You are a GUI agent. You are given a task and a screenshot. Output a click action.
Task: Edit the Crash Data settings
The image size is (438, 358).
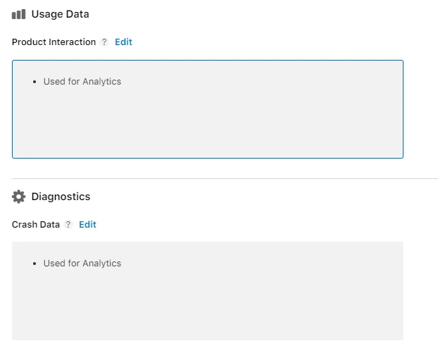coord(87,224)
